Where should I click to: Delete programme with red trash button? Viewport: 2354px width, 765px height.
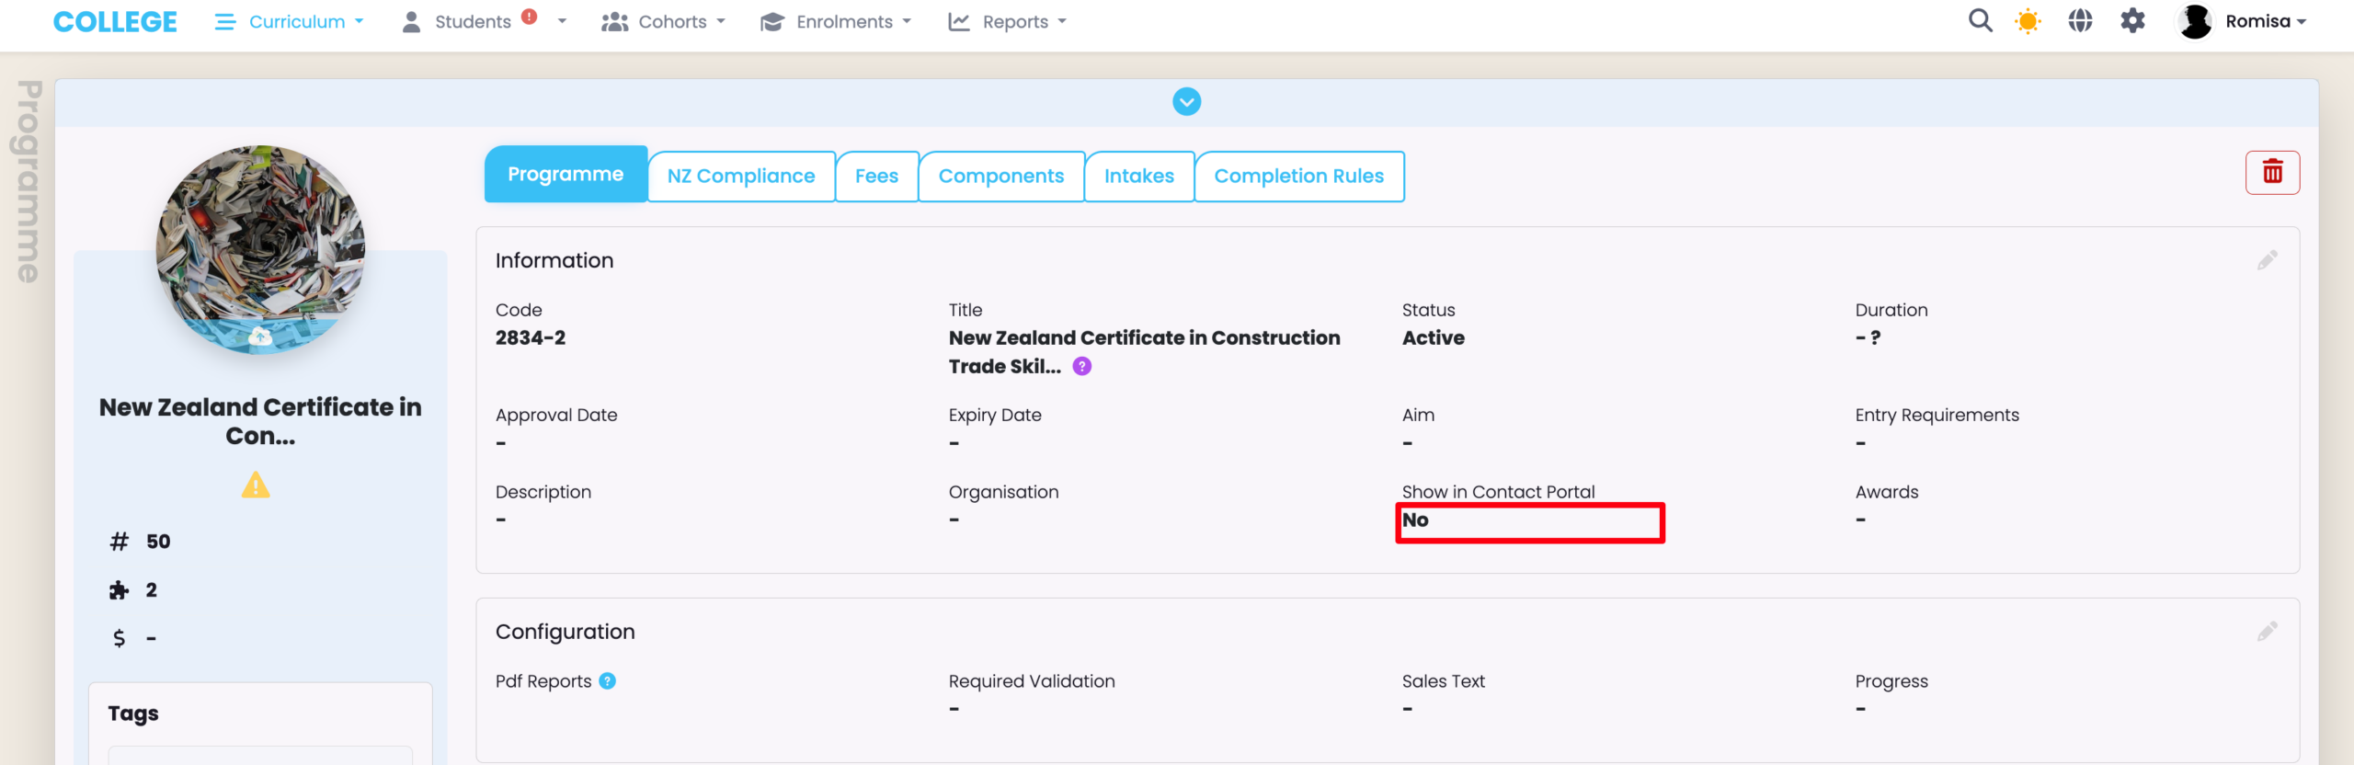pos(2272,172)
